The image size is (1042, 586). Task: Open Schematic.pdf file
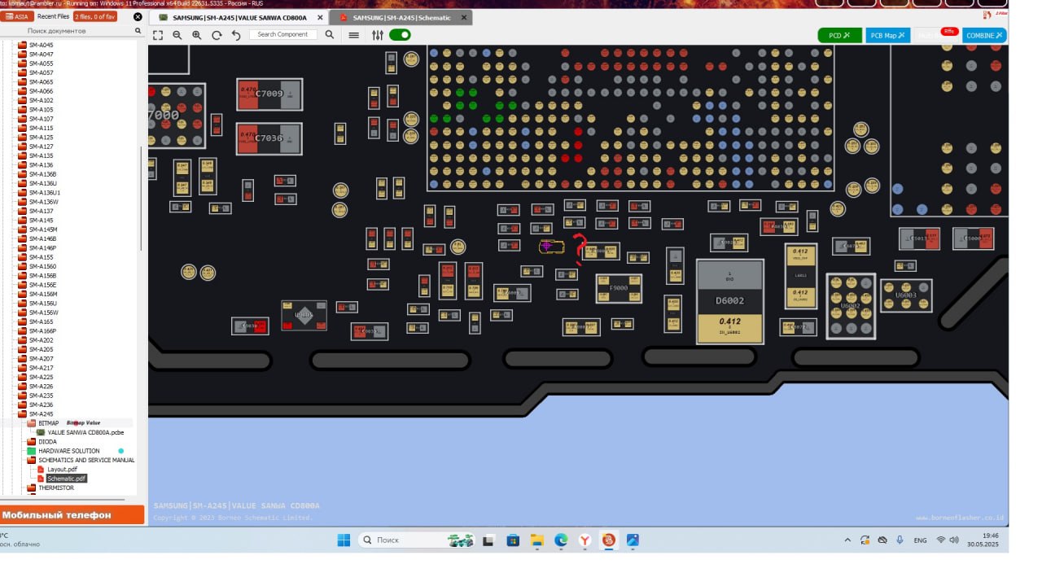pyautogui.click(x=61, y=479)
